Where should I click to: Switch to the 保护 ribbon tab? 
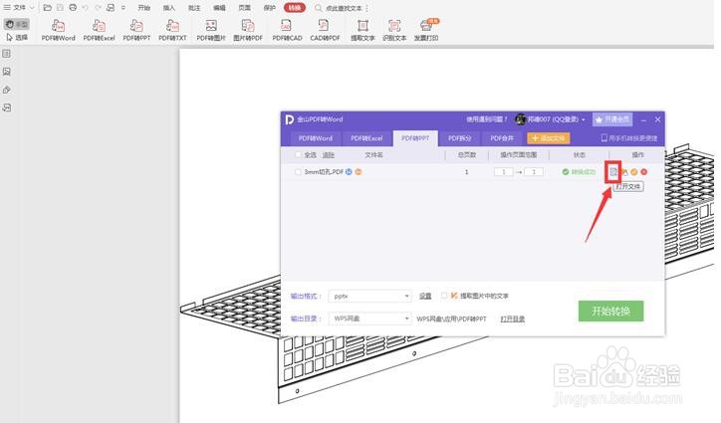[270, 8]
